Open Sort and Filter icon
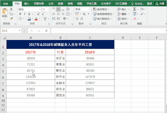 click(x=142, y=9)
